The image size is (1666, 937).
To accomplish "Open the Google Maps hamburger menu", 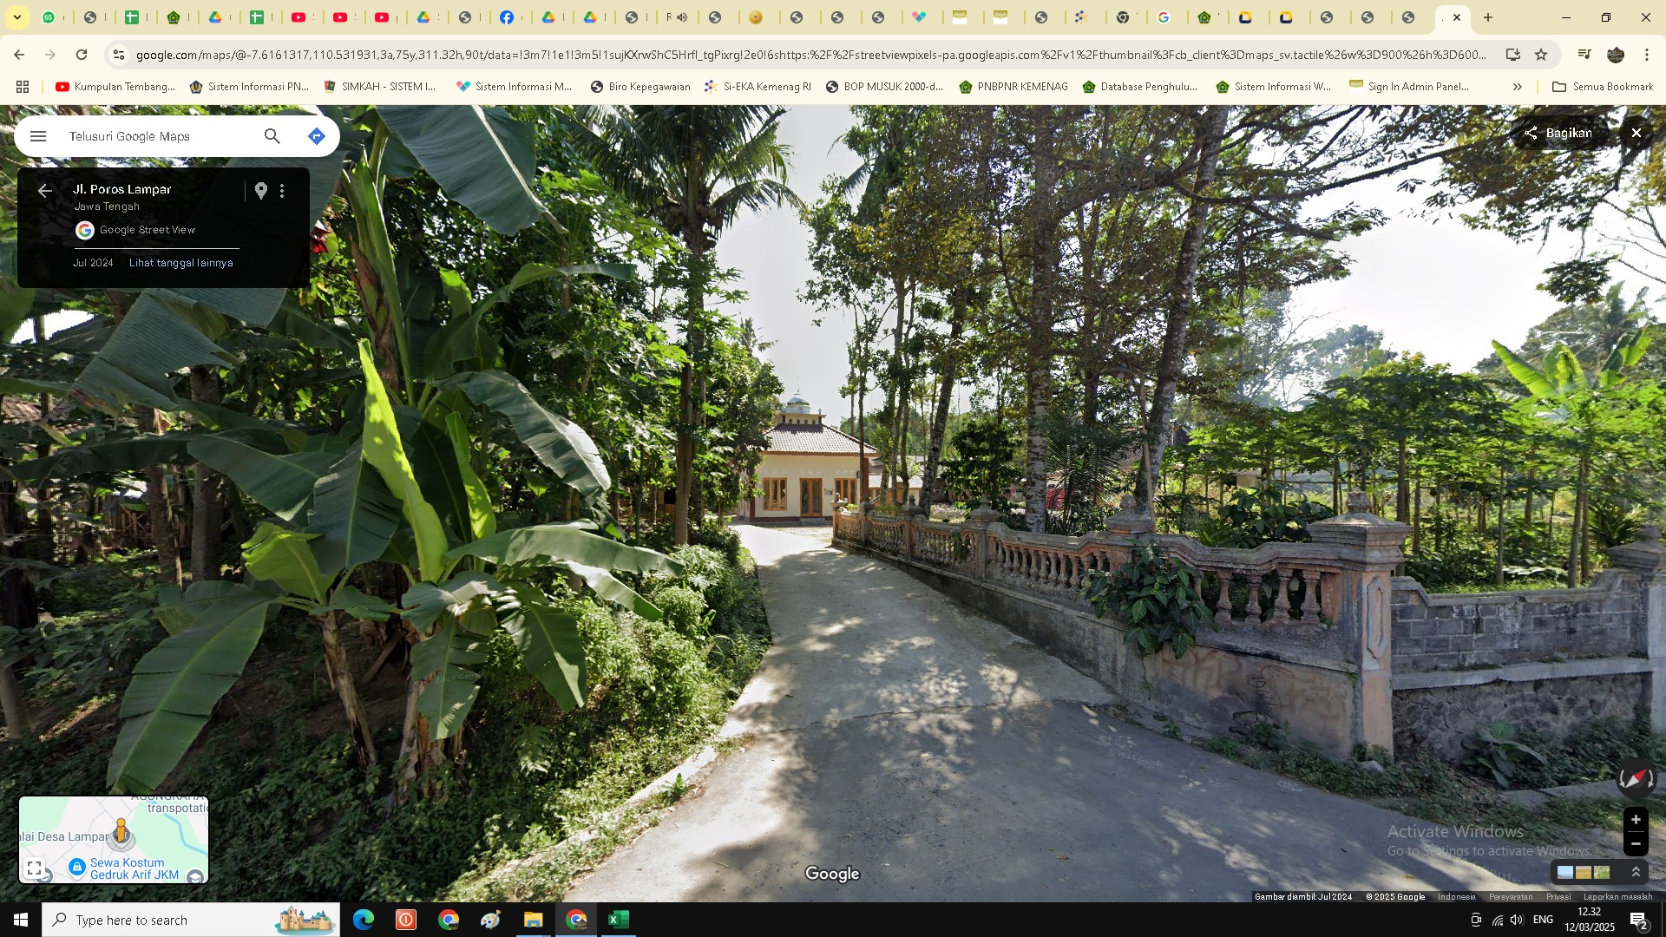I will click(x=38, y=136).
